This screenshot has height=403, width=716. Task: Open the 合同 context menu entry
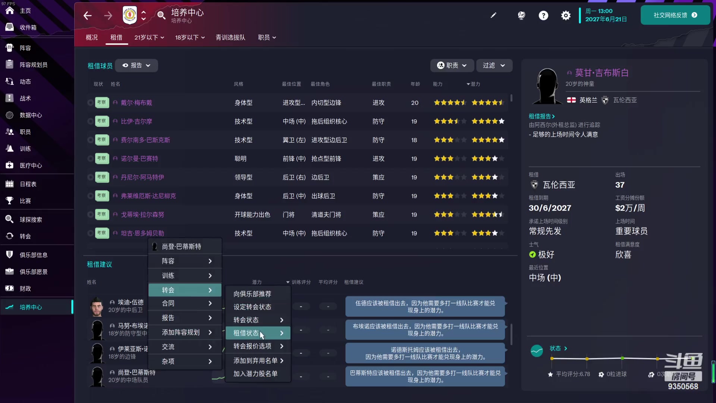[x=185, y=303]
